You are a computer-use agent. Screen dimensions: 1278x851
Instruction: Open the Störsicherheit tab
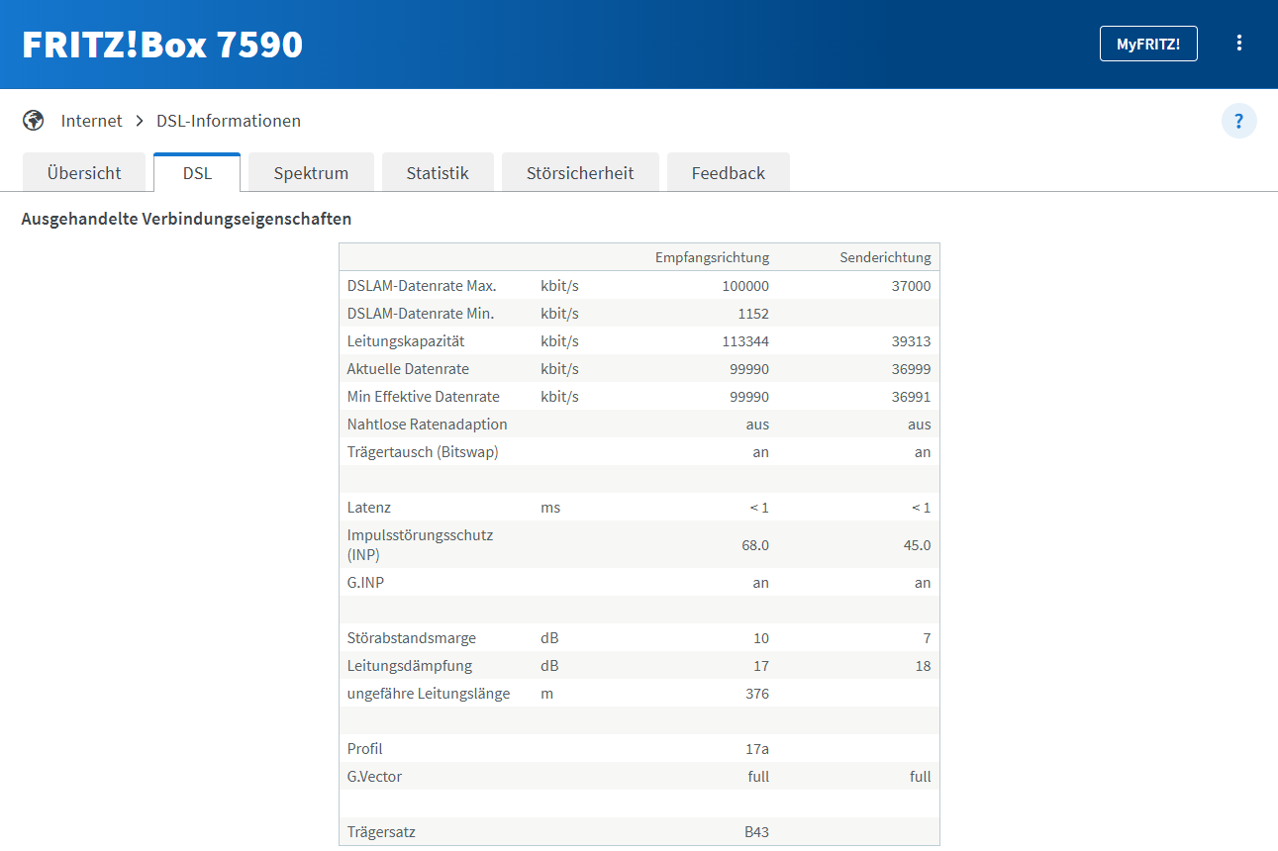coord(580,173)
